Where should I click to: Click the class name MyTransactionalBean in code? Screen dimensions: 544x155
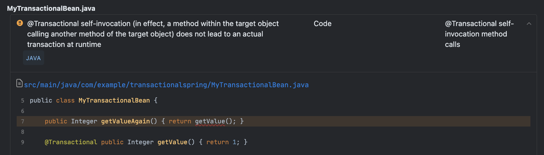pyautogui.click(x=114, y=100)
